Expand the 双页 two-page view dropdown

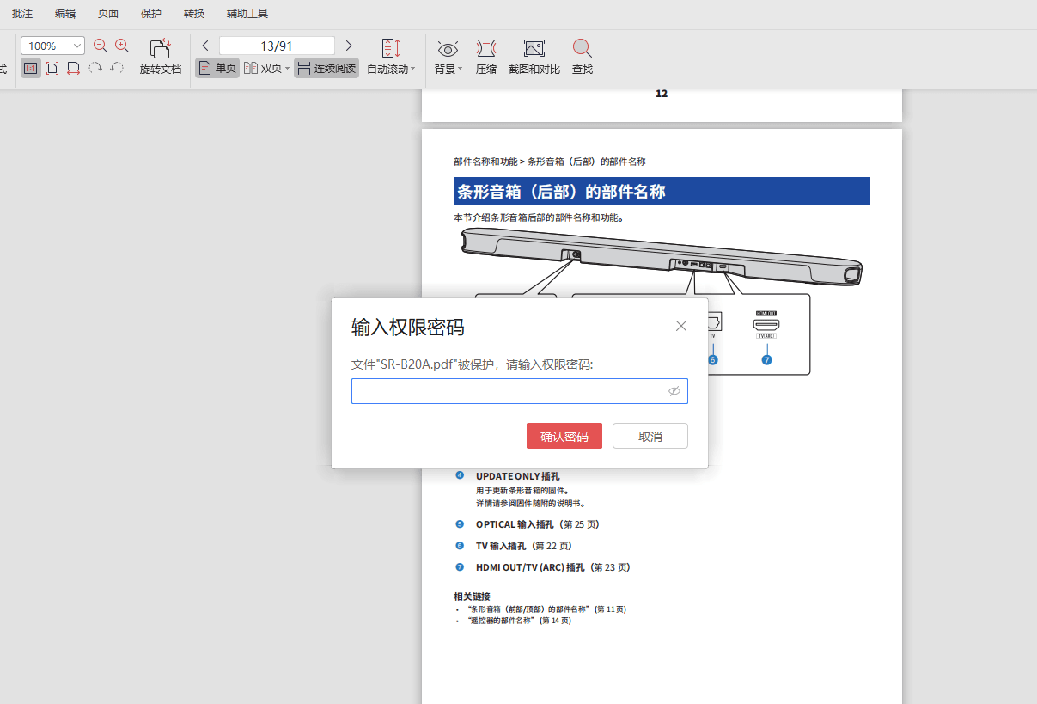[288, 67]
